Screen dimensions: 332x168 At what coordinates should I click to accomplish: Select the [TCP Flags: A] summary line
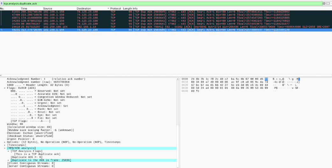click(31, 121)
